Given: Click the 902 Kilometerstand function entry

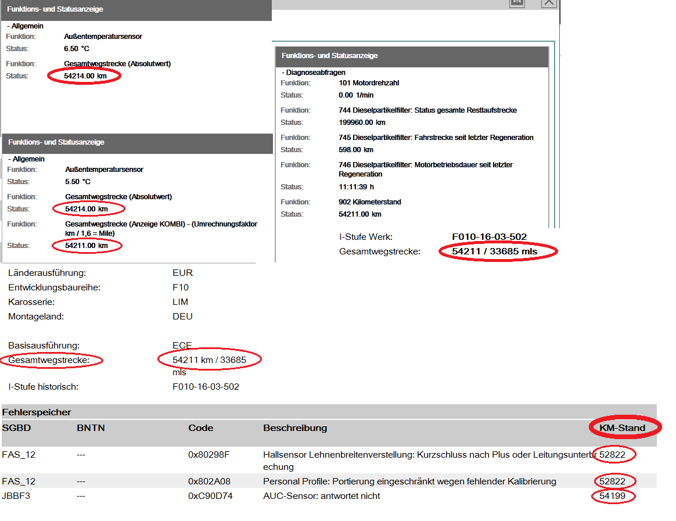Looking at the screenshot, I should click(369, 202).
